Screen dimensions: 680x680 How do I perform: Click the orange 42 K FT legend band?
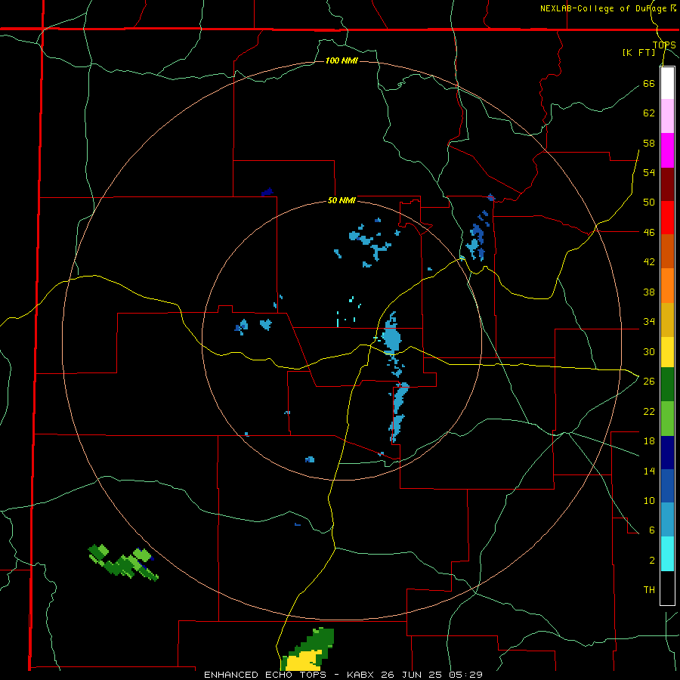point(667,286)
